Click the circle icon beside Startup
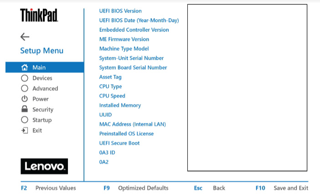320x195 pixels. click(x=25, y=120)
